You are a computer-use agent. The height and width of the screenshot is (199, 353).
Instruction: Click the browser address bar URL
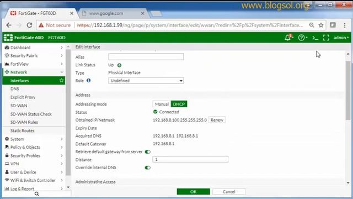pyautogui.click(x=190, y=25)
